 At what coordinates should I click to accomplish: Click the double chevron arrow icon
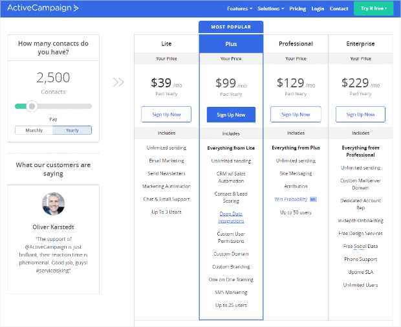pyautogui.click(x=118, y=82)
